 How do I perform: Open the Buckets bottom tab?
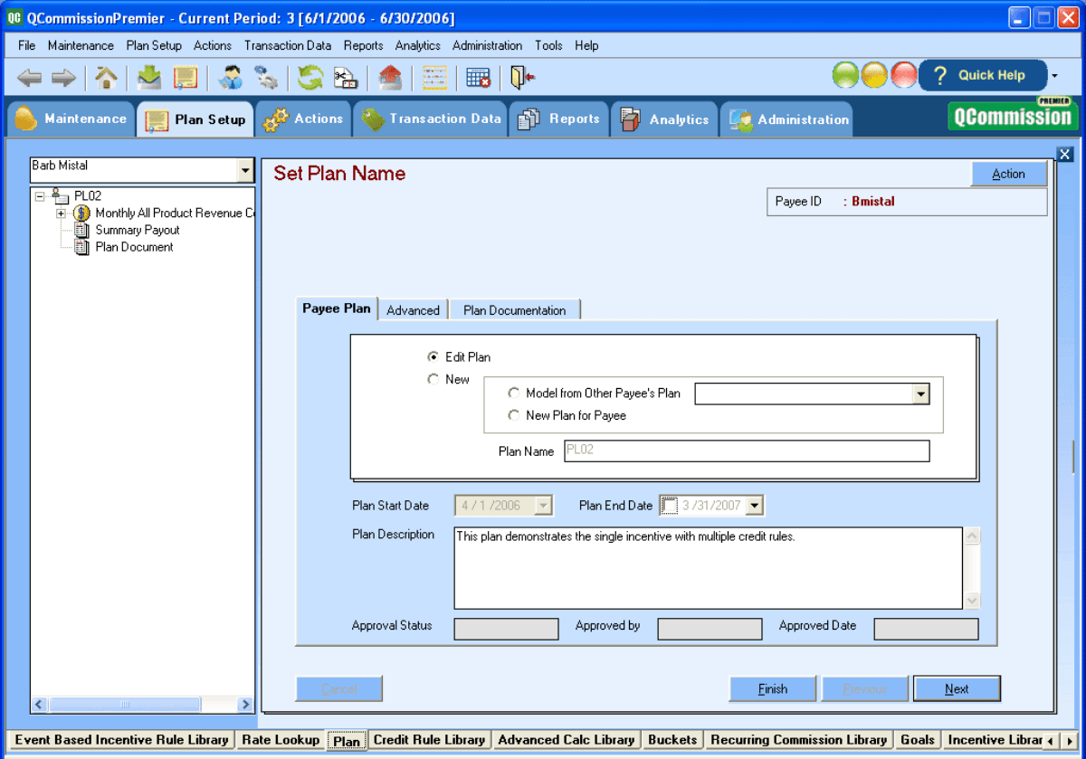pos(672,740)
